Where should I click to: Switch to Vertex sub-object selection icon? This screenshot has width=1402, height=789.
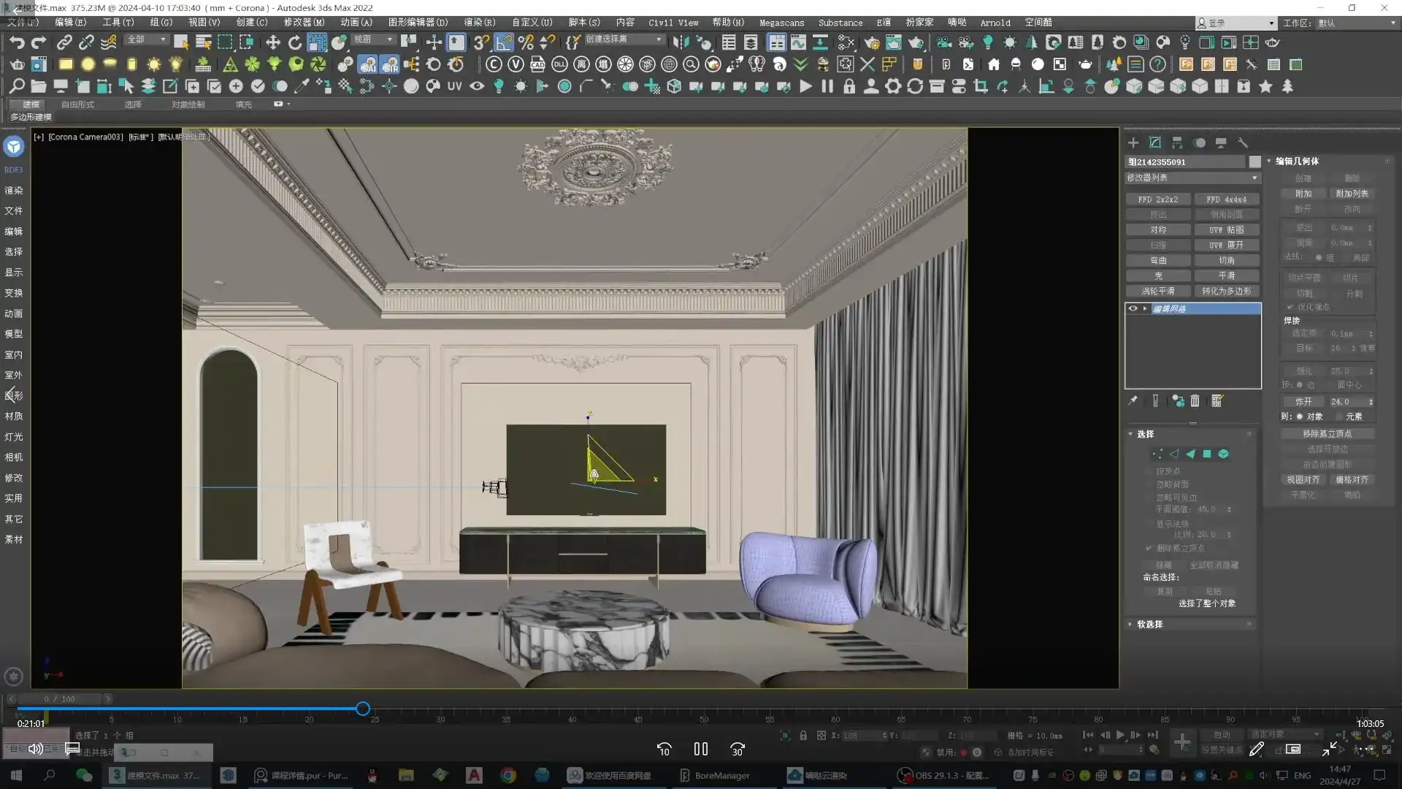(1157, 454)
